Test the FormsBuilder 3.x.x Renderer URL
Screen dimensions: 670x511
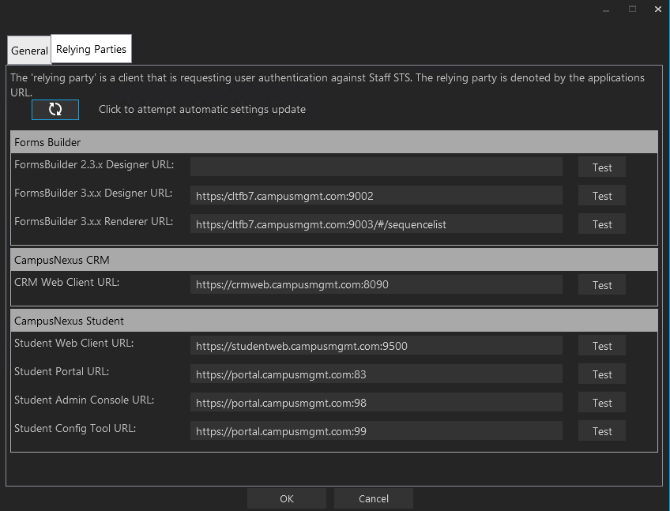coord(601,224)
